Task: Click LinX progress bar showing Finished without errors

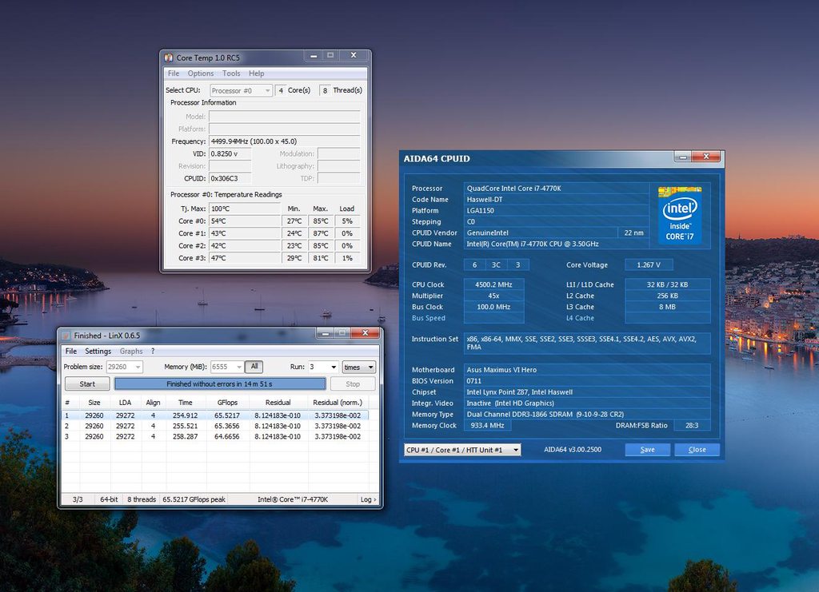Action: (x=220, y=384)
